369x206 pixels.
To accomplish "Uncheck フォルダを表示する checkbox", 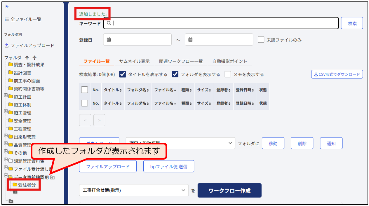I will click(x=175, y=74).
